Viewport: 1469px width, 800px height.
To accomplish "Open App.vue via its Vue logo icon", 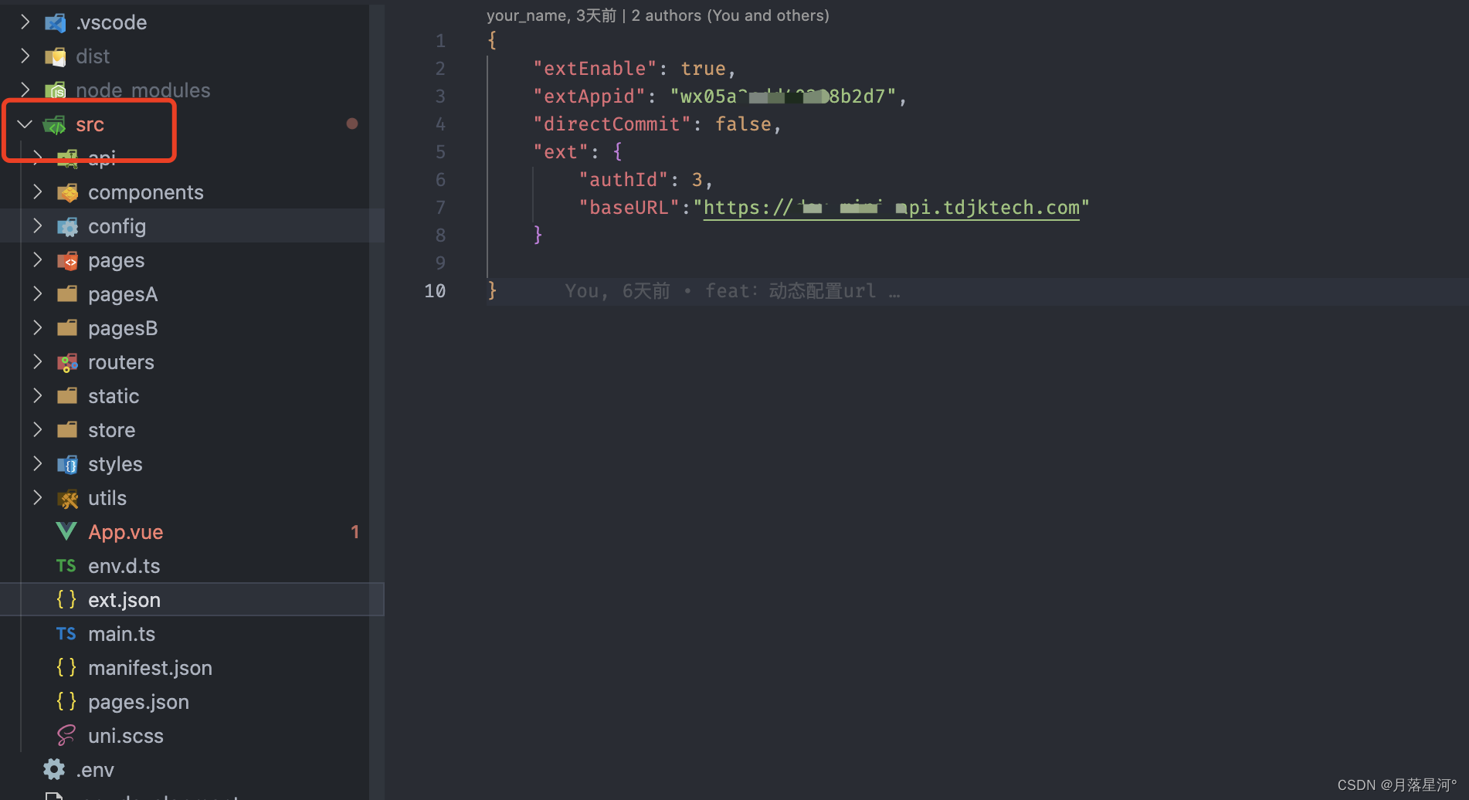I will pyautogui.click(x=66, y=531).
